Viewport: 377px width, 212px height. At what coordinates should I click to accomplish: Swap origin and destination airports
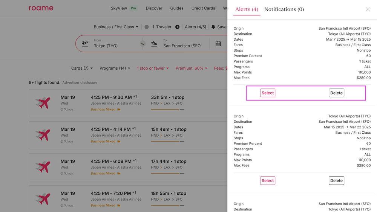tap(143, 44)
